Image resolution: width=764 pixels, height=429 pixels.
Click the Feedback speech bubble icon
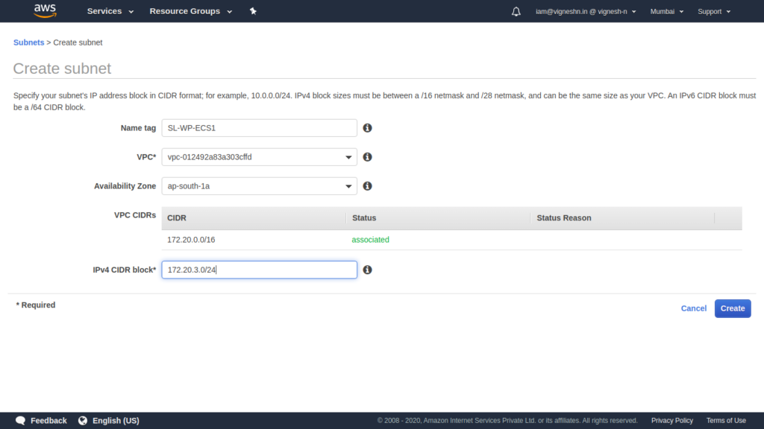tap(20, 421)
